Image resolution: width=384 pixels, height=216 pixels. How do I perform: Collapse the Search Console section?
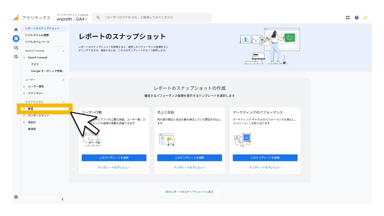click(63, 51)
